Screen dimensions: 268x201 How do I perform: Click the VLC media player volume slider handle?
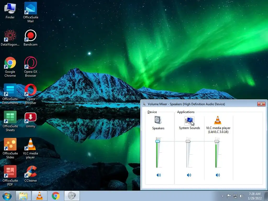click(217, 141)
